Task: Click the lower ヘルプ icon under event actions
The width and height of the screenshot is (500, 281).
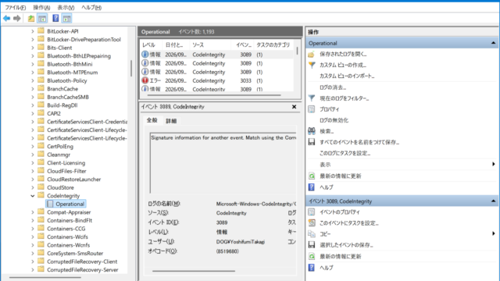Action: pos(312,268)
